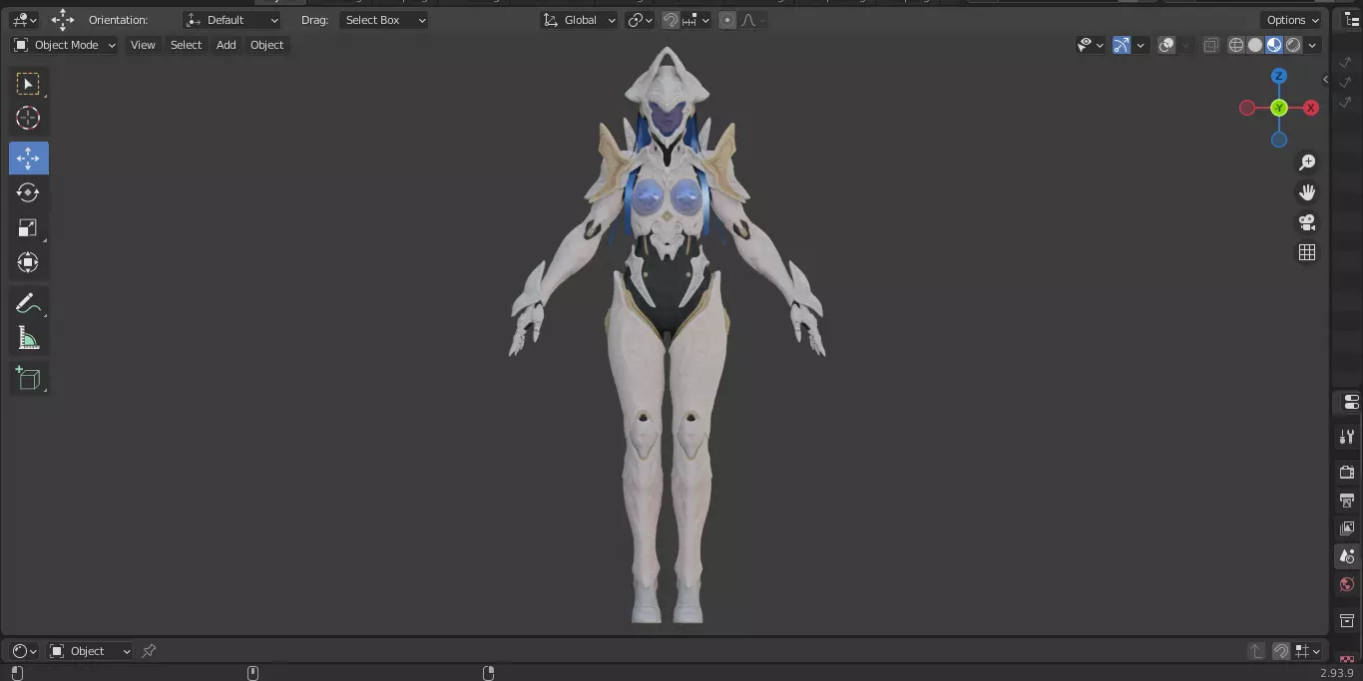Viewport: 1363px width, 681px height.
Task: Open gizmo settings dropdown arrow
Action: pos(1140,45)
